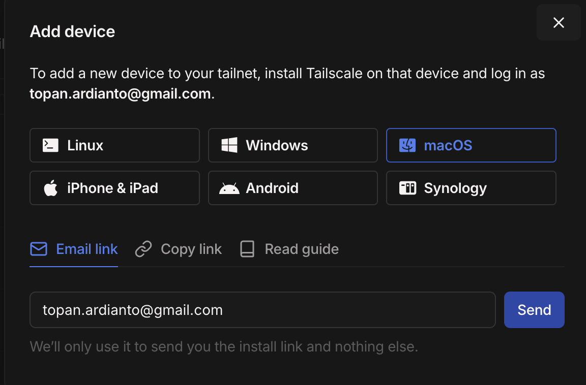Close the Add device dialog
Viewport: 586px width, 385px height.
pos(559,22)
